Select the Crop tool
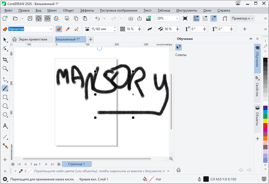Image resolution: width=269 pixels, height=184 pixels. [x=5, y=60]
